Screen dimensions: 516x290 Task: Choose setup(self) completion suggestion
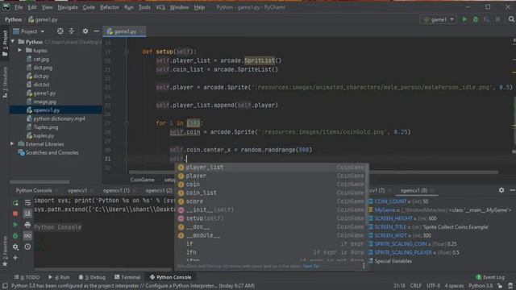271,218
